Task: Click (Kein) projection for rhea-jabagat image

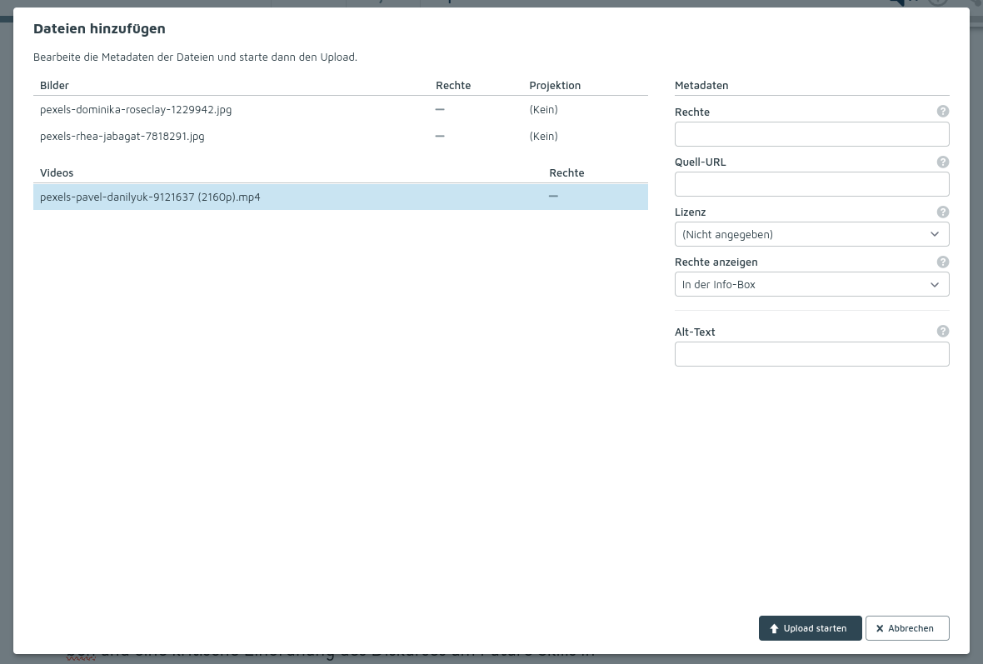Action: tap(543, 136)
